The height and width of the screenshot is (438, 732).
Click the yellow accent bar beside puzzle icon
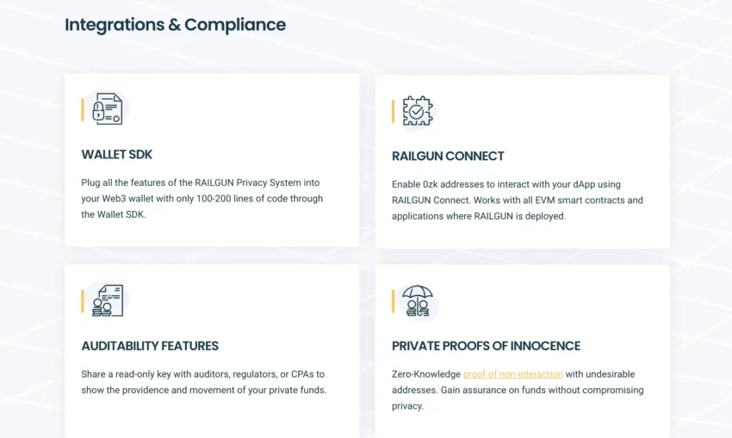(x=393, y=112)
